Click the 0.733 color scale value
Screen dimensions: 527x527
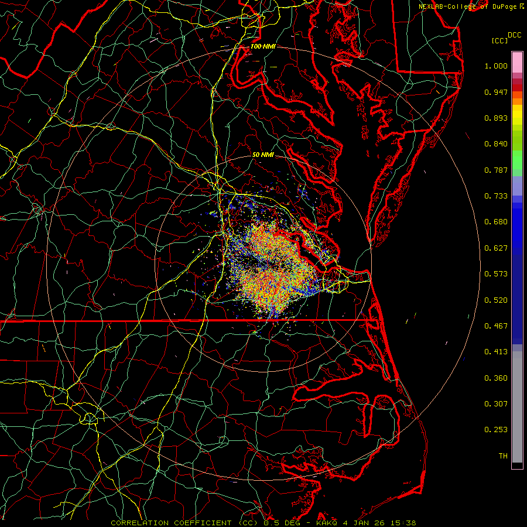pyautogui.click(x=496, y=196)
